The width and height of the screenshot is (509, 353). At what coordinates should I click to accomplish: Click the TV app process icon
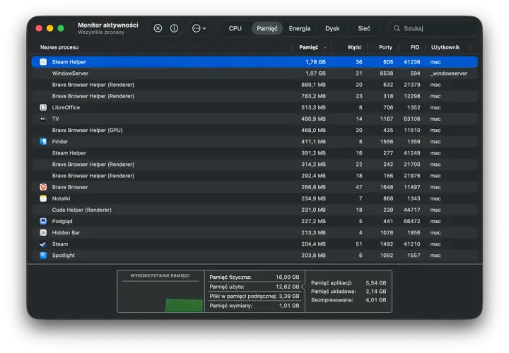(43, 119)
